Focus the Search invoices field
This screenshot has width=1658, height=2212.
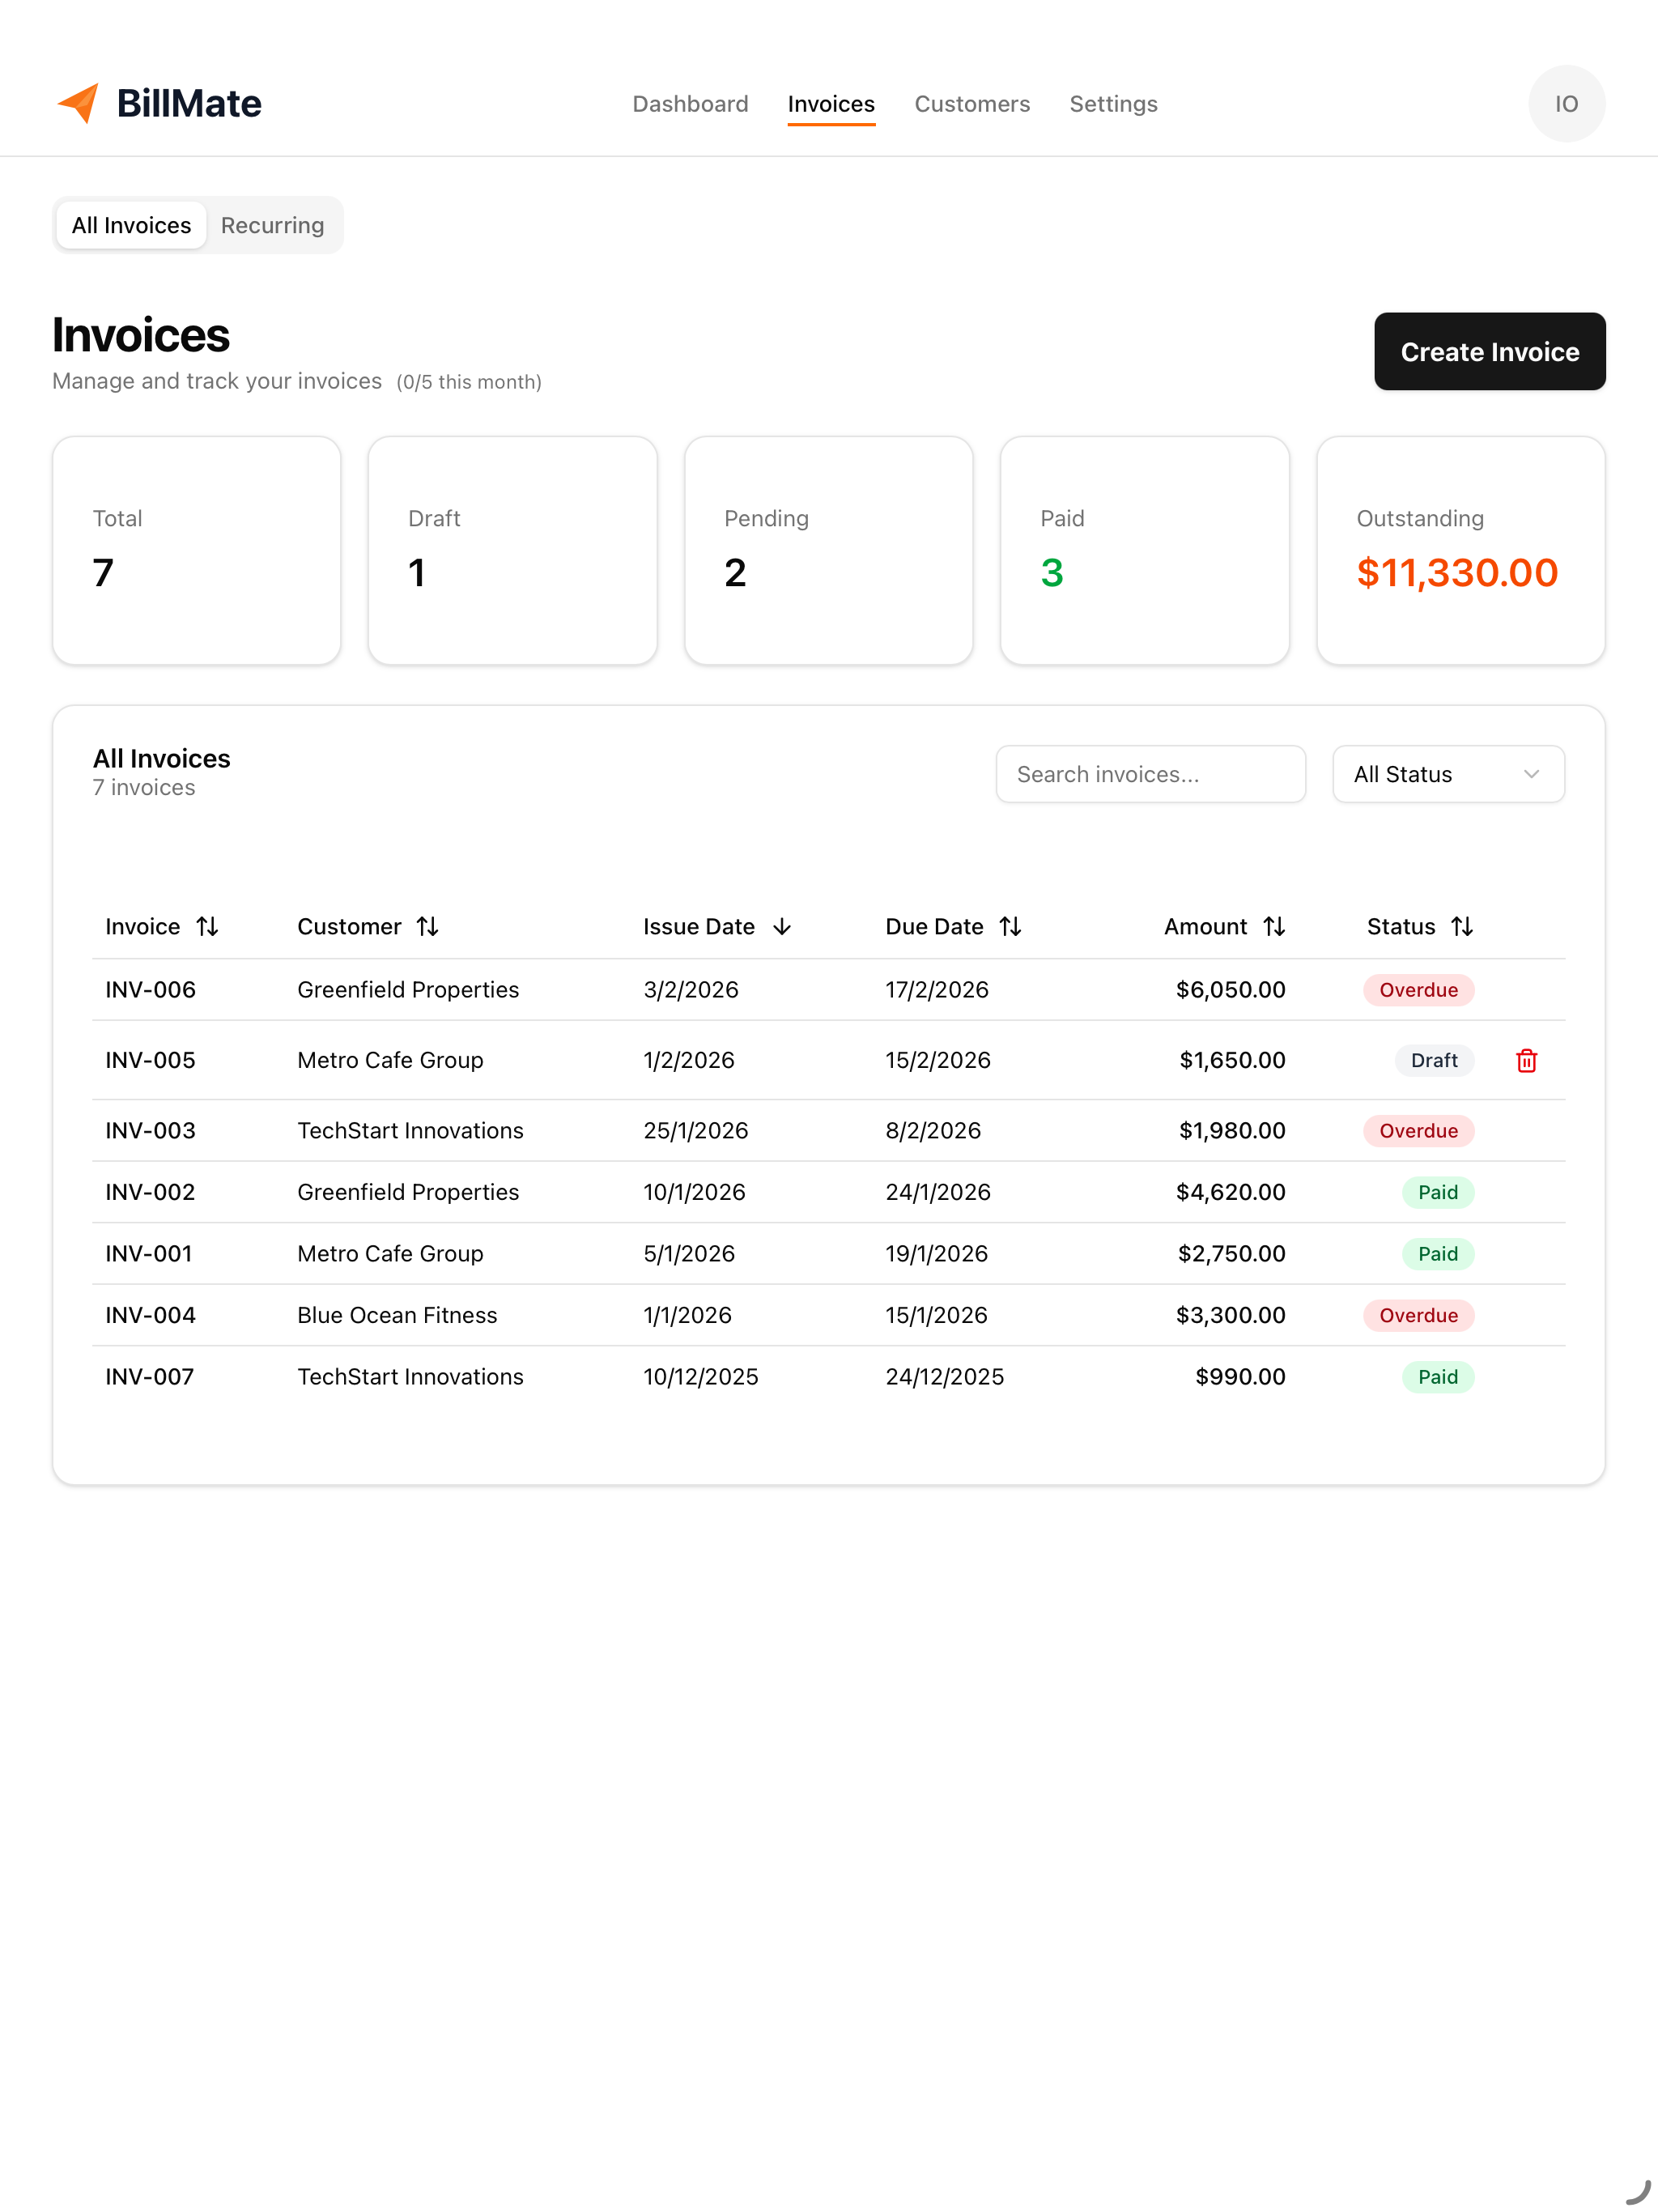tap(1150, 774)
